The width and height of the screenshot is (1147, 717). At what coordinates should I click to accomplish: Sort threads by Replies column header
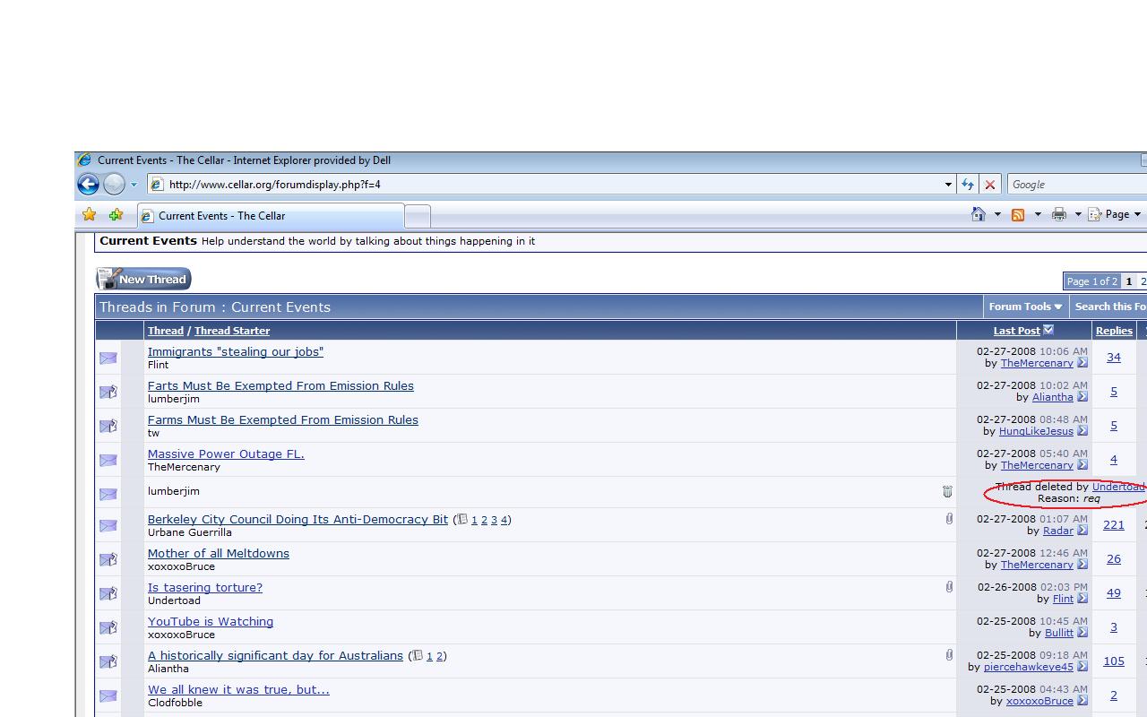click(1114, 331)
